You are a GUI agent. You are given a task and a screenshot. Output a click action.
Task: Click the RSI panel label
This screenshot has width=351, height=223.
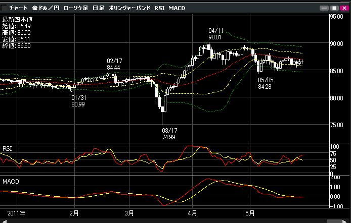pos(8,149)
